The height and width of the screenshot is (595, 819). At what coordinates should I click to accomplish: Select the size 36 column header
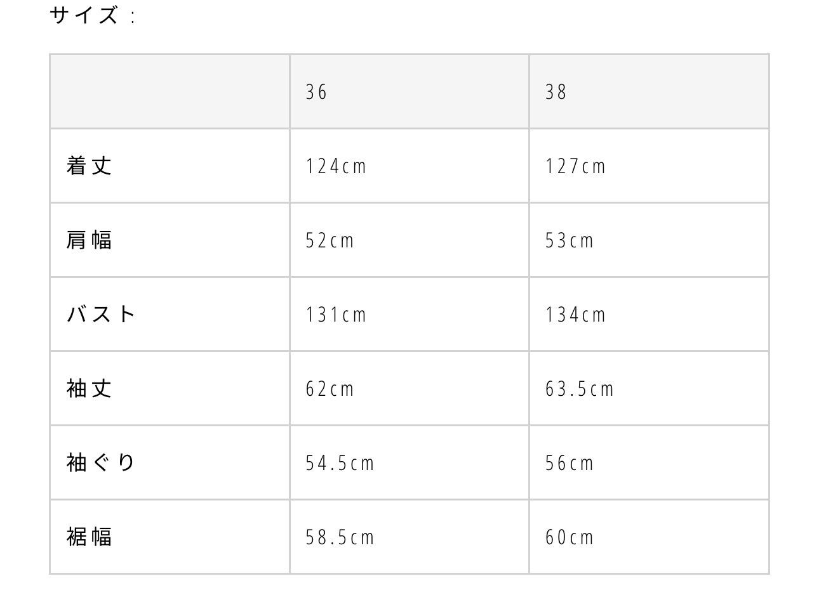(316, 93)
